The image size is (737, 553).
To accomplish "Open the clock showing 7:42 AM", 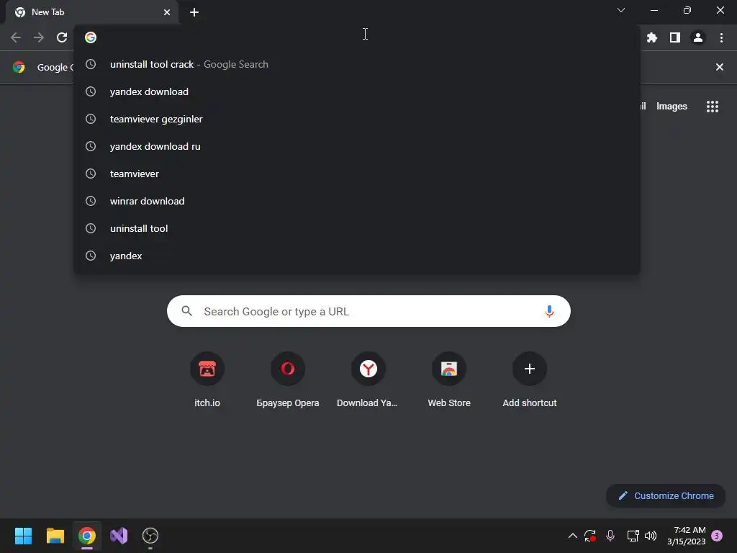I will (687, 536).
